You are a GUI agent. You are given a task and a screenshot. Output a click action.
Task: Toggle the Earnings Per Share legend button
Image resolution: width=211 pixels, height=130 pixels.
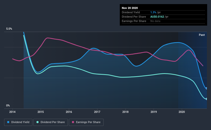click(86, 122)
